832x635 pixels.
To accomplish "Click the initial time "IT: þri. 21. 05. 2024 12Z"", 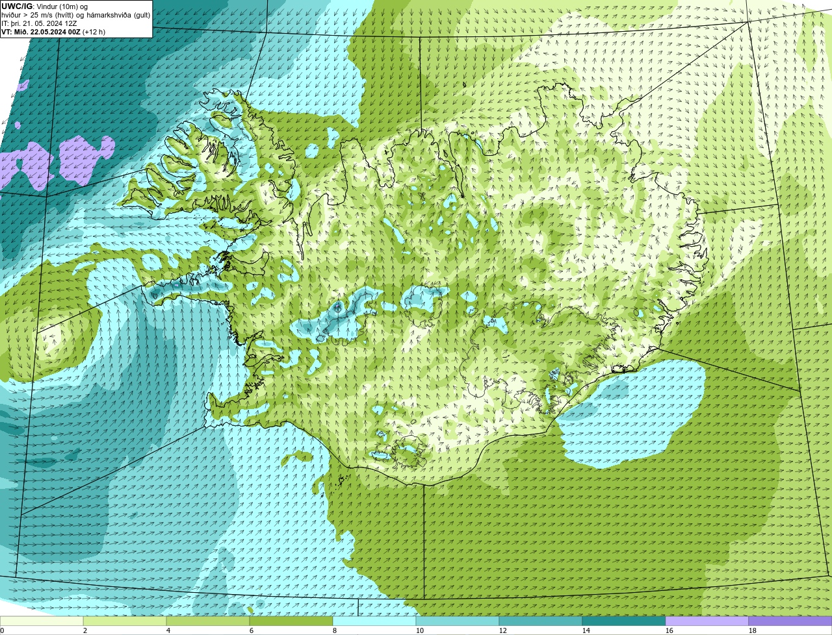I will click(39, 23).
